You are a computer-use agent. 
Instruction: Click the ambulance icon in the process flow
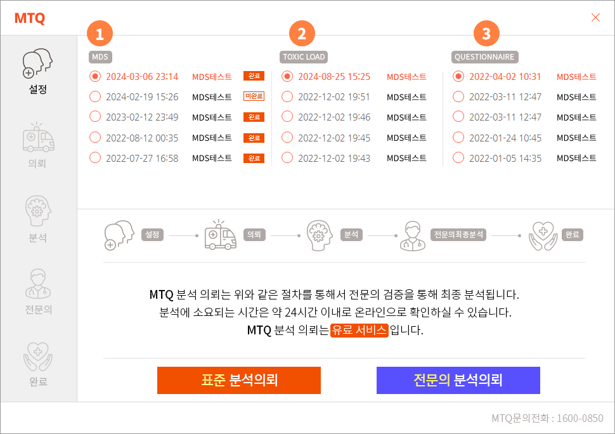(x=219, y=235)
